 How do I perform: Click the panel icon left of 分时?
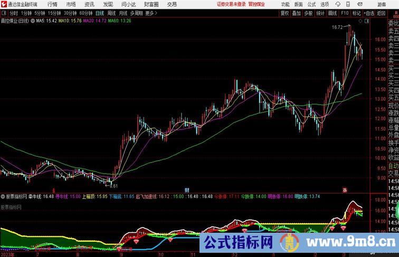[4, 13]
